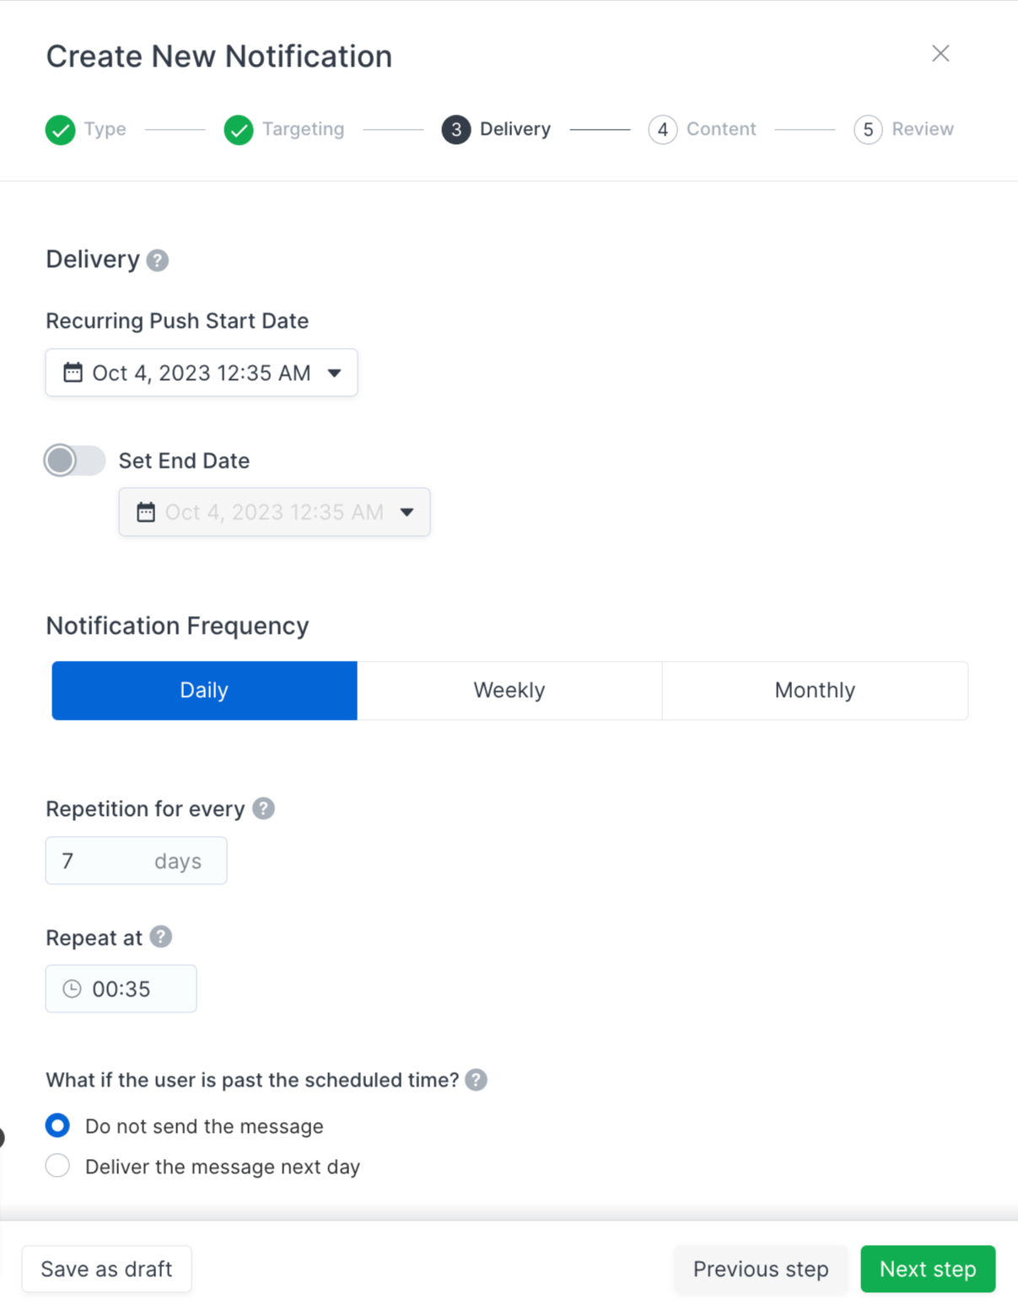Viewport: 1018px width, 1315px height.
Task: Click the clock icon in Repeat at field
Action: coord(73,989)
